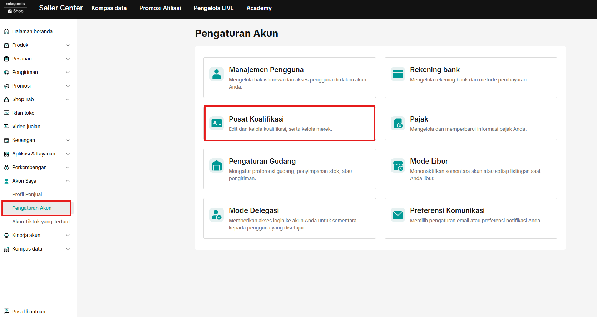
Task: Expand the Keuangan menu chevron
Action: pyautogui.click(x=68, y=140)
